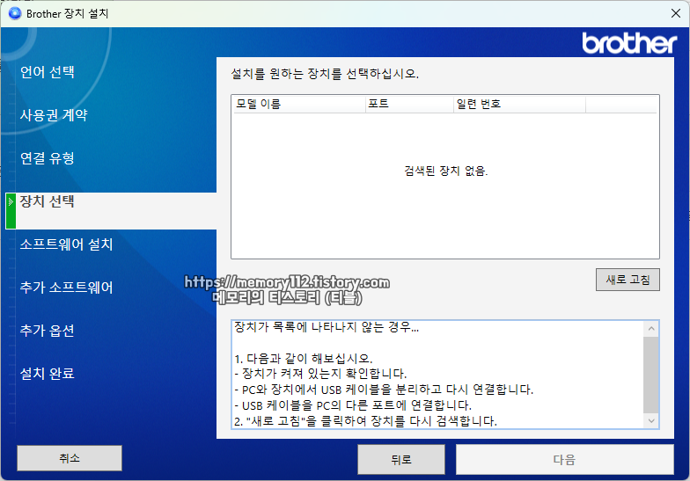Select the 연결 유형 step
The image size is (690, 481).
[48, 158]
